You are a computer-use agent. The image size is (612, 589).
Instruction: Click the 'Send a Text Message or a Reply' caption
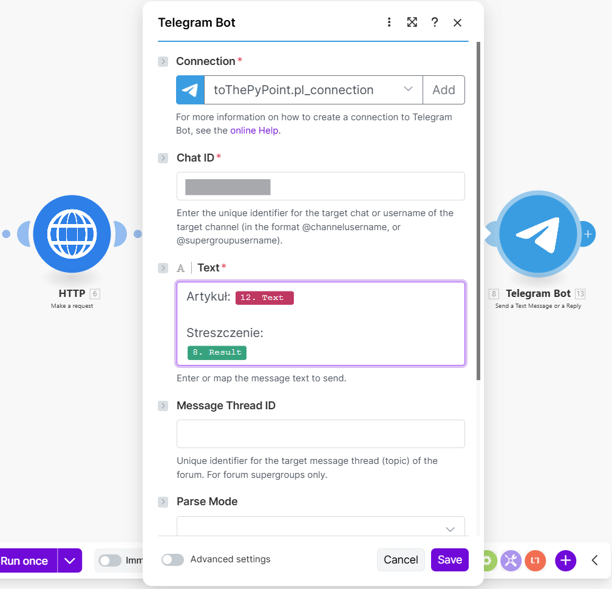click(x=538, y=306)
